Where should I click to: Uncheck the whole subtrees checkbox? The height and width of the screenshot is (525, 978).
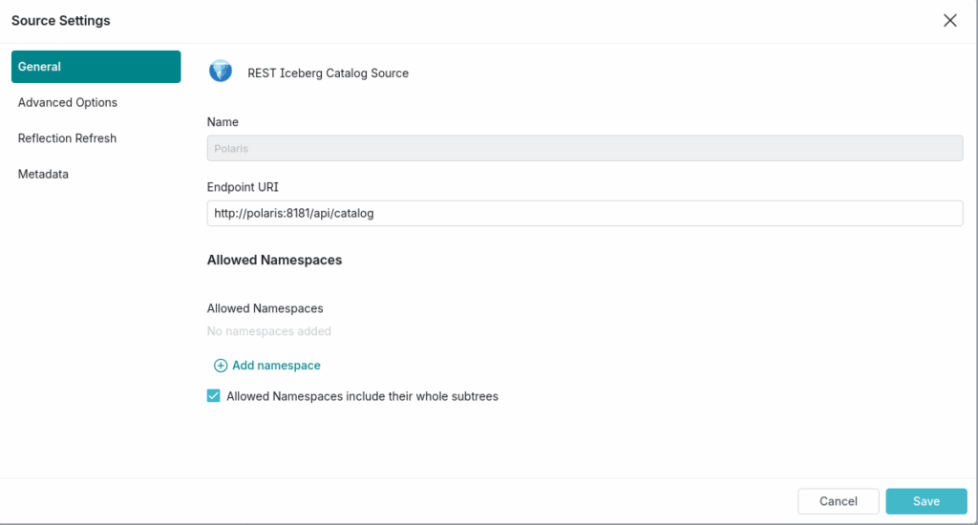pyautogui.click(x=214, y=396)
